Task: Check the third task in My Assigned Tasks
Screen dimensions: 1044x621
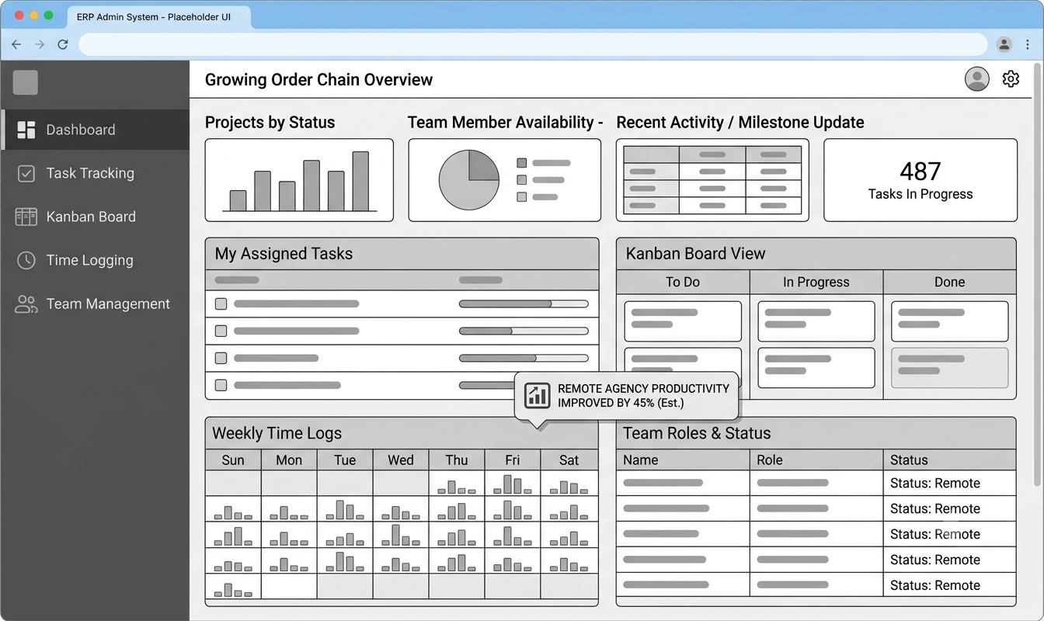Action: [x=221, y=358]
